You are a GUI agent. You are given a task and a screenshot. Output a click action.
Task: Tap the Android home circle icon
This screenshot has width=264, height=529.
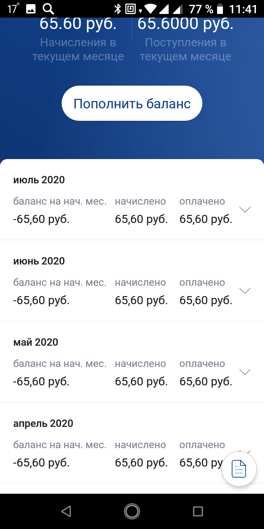coord(132,511)
